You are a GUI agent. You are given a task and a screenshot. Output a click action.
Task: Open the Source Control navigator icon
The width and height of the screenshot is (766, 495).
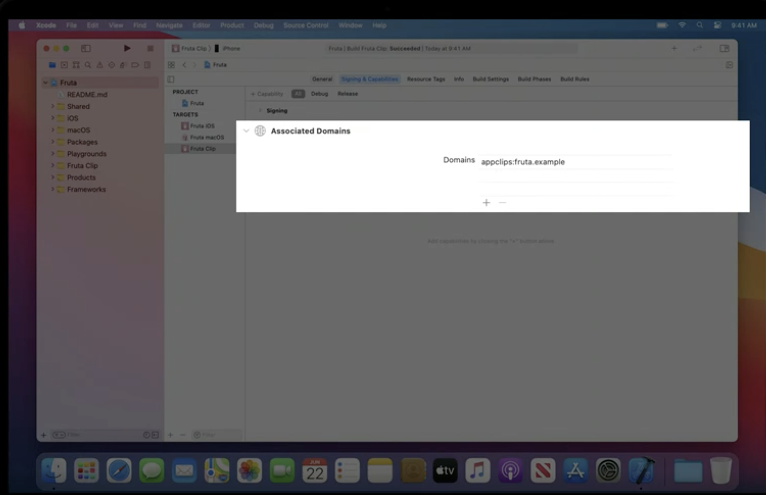pos(64,65)
